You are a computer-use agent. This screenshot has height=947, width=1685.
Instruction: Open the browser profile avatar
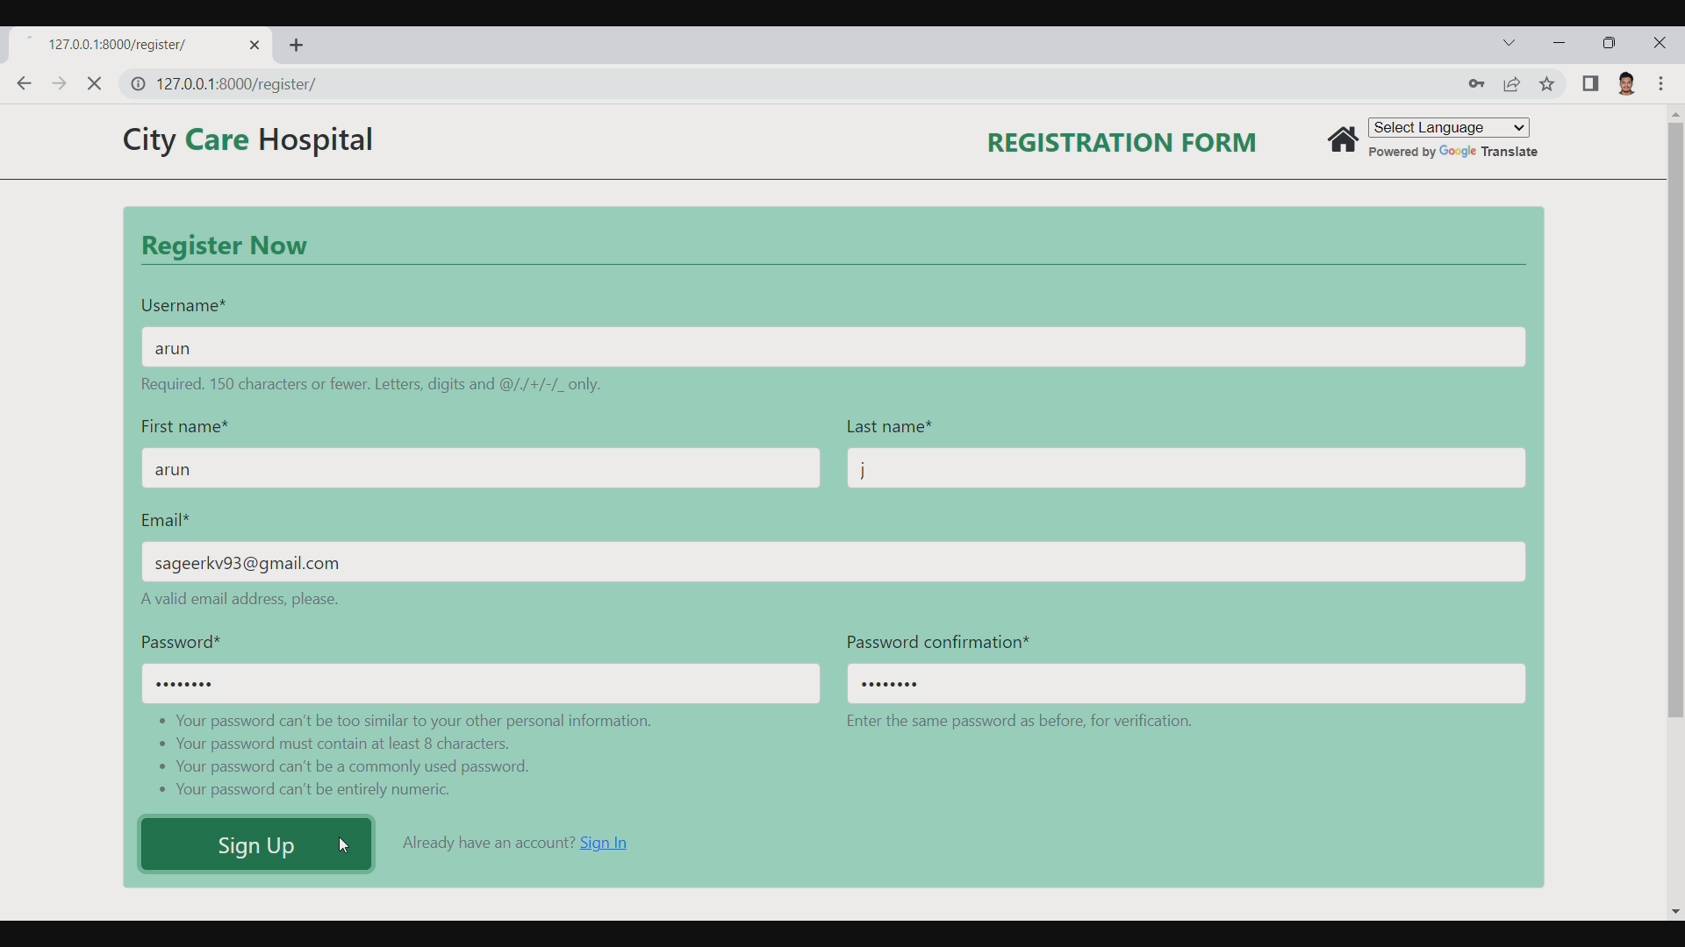pos(1628,84)
